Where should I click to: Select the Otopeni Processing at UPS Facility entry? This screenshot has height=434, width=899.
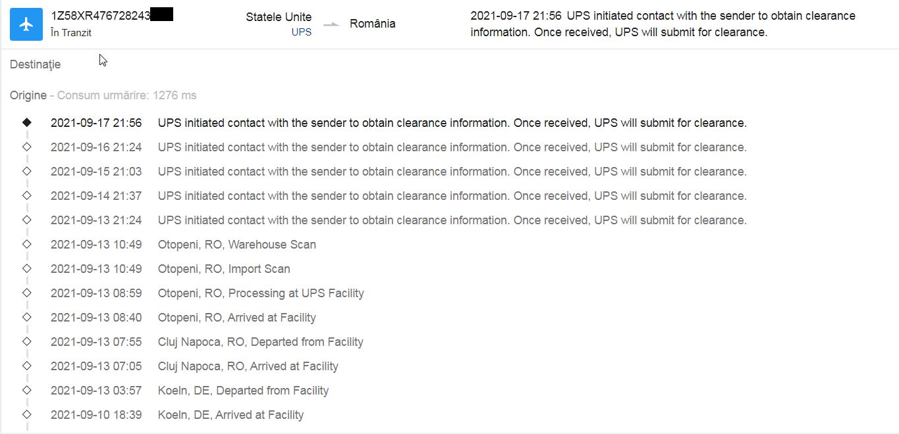point(207,293)
